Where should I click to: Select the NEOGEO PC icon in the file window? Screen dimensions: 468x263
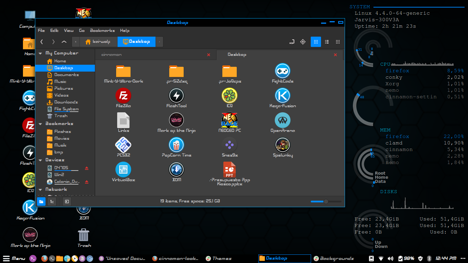[230, 120]
